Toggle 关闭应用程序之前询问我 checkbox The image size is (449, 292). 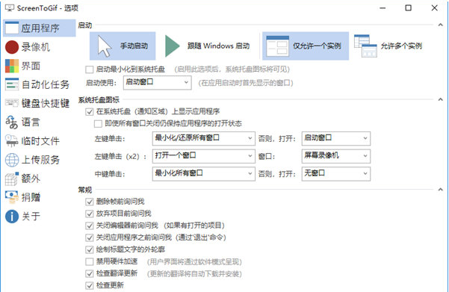coord(90,237)
